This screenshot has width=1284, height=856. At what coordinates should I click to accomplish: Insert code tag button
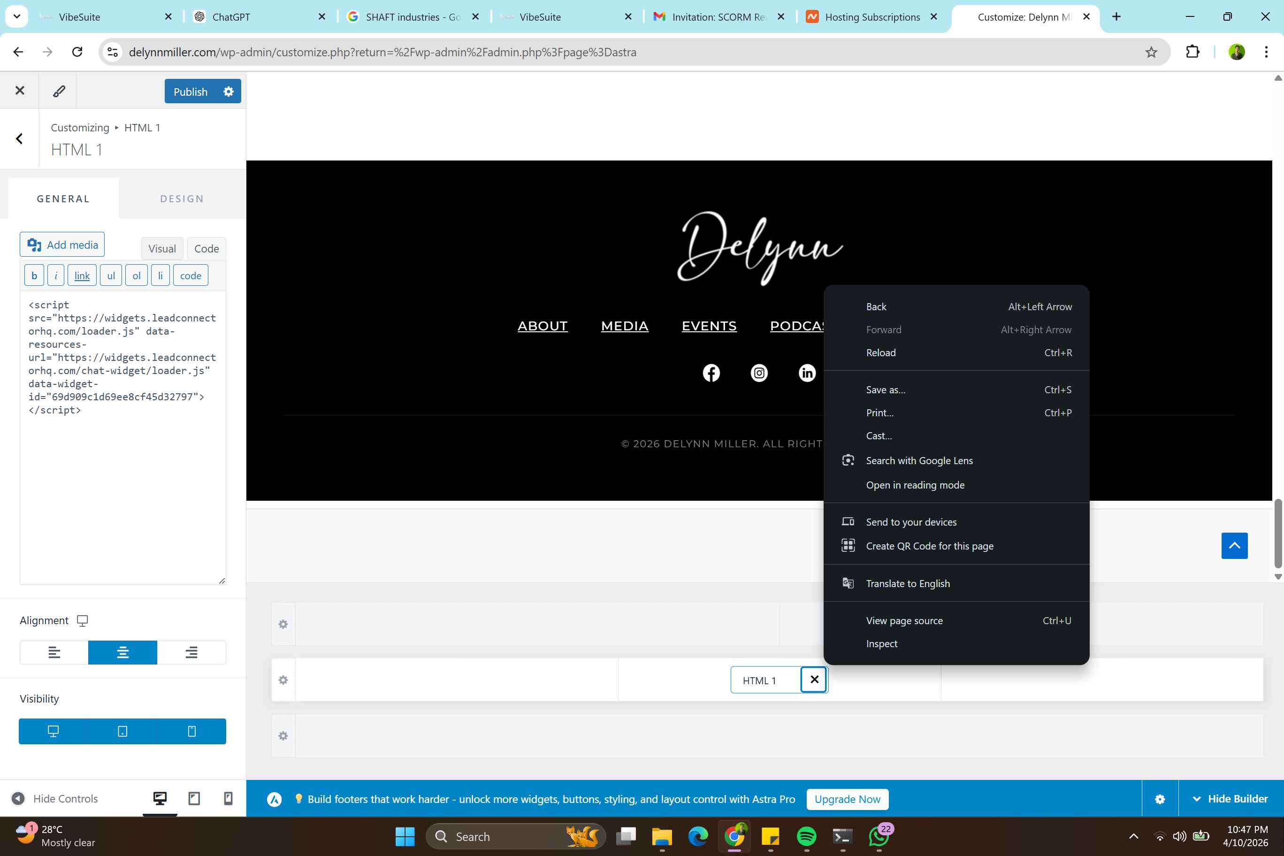(x=191, y=275)
